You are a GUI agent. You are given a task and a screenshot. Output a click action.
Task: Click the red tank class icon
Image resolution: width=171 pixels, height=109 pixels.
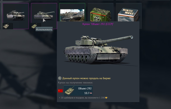click(x=91, y=93)
